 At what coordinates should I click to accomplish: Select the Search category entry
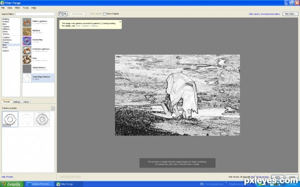coord(5,51)
